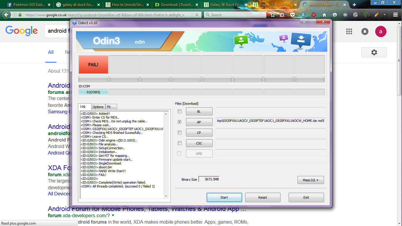Open Google search settings gear
The height and width of the screenshot is (226, 402).
(x=374, y=52)
